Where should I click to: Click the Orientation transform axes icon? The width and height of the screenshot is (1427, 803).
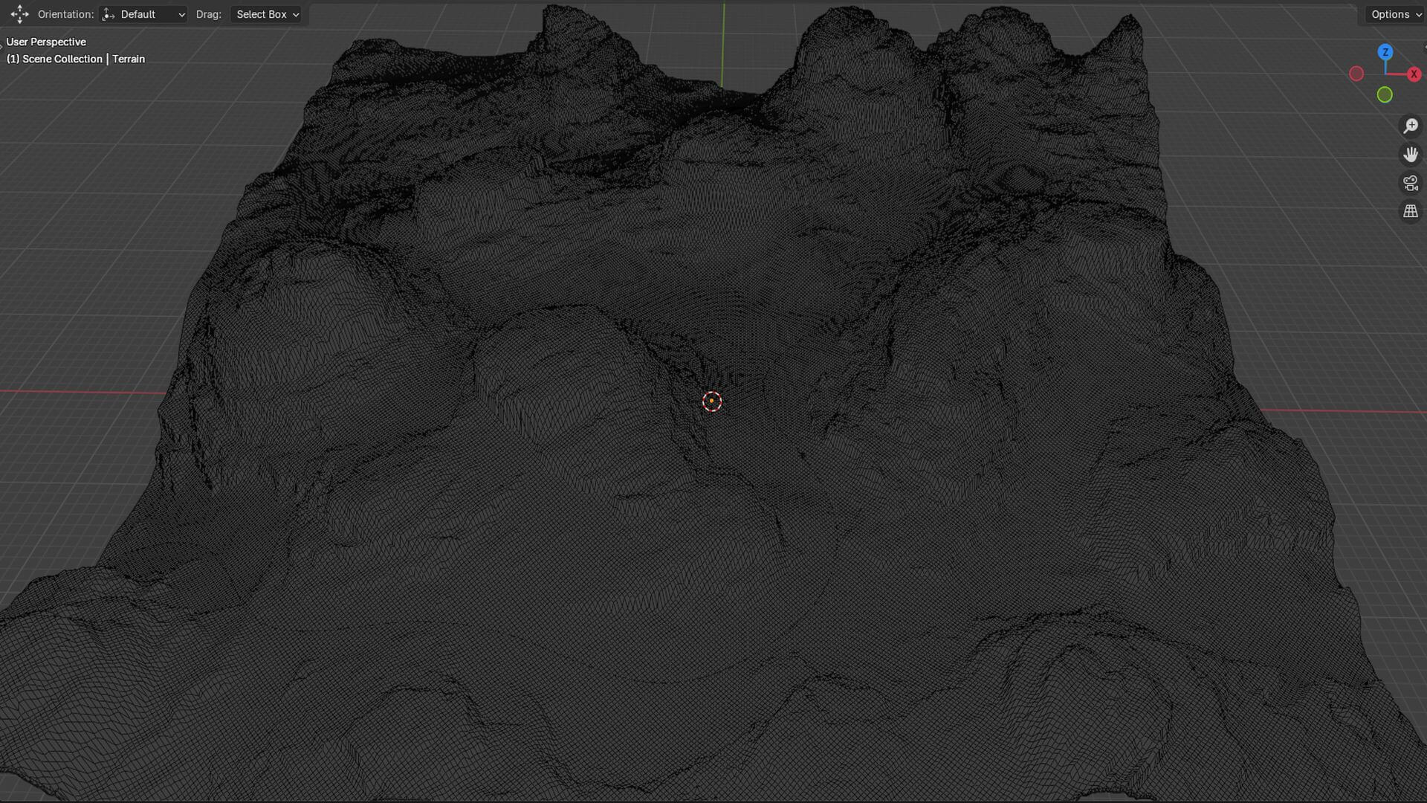click(x=109, y=14)
